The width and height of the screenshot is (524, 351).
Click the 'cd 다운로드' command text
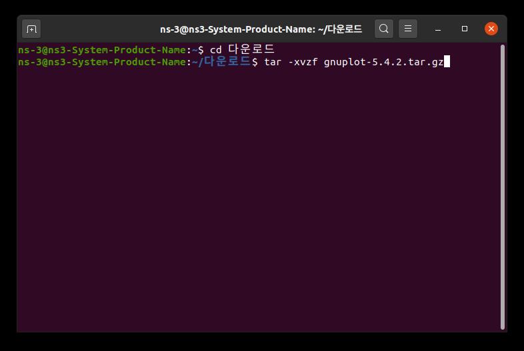(x=242, y=49)
